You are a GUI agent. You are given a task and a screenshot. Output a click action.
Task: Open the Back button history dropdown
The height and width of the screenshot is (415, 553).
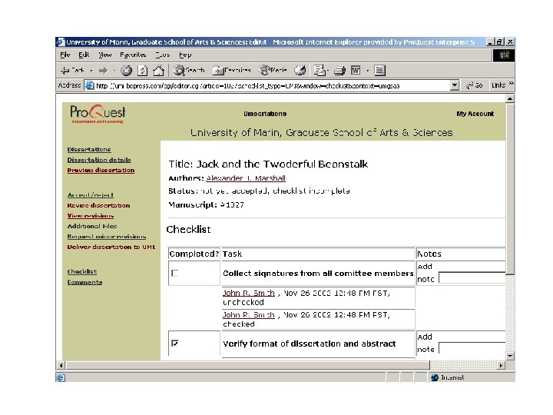[91, 71]
